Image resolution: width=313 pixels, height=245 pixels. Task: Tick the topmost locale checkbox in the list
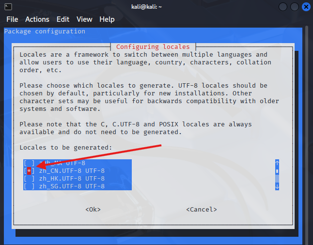pos(29,163)
